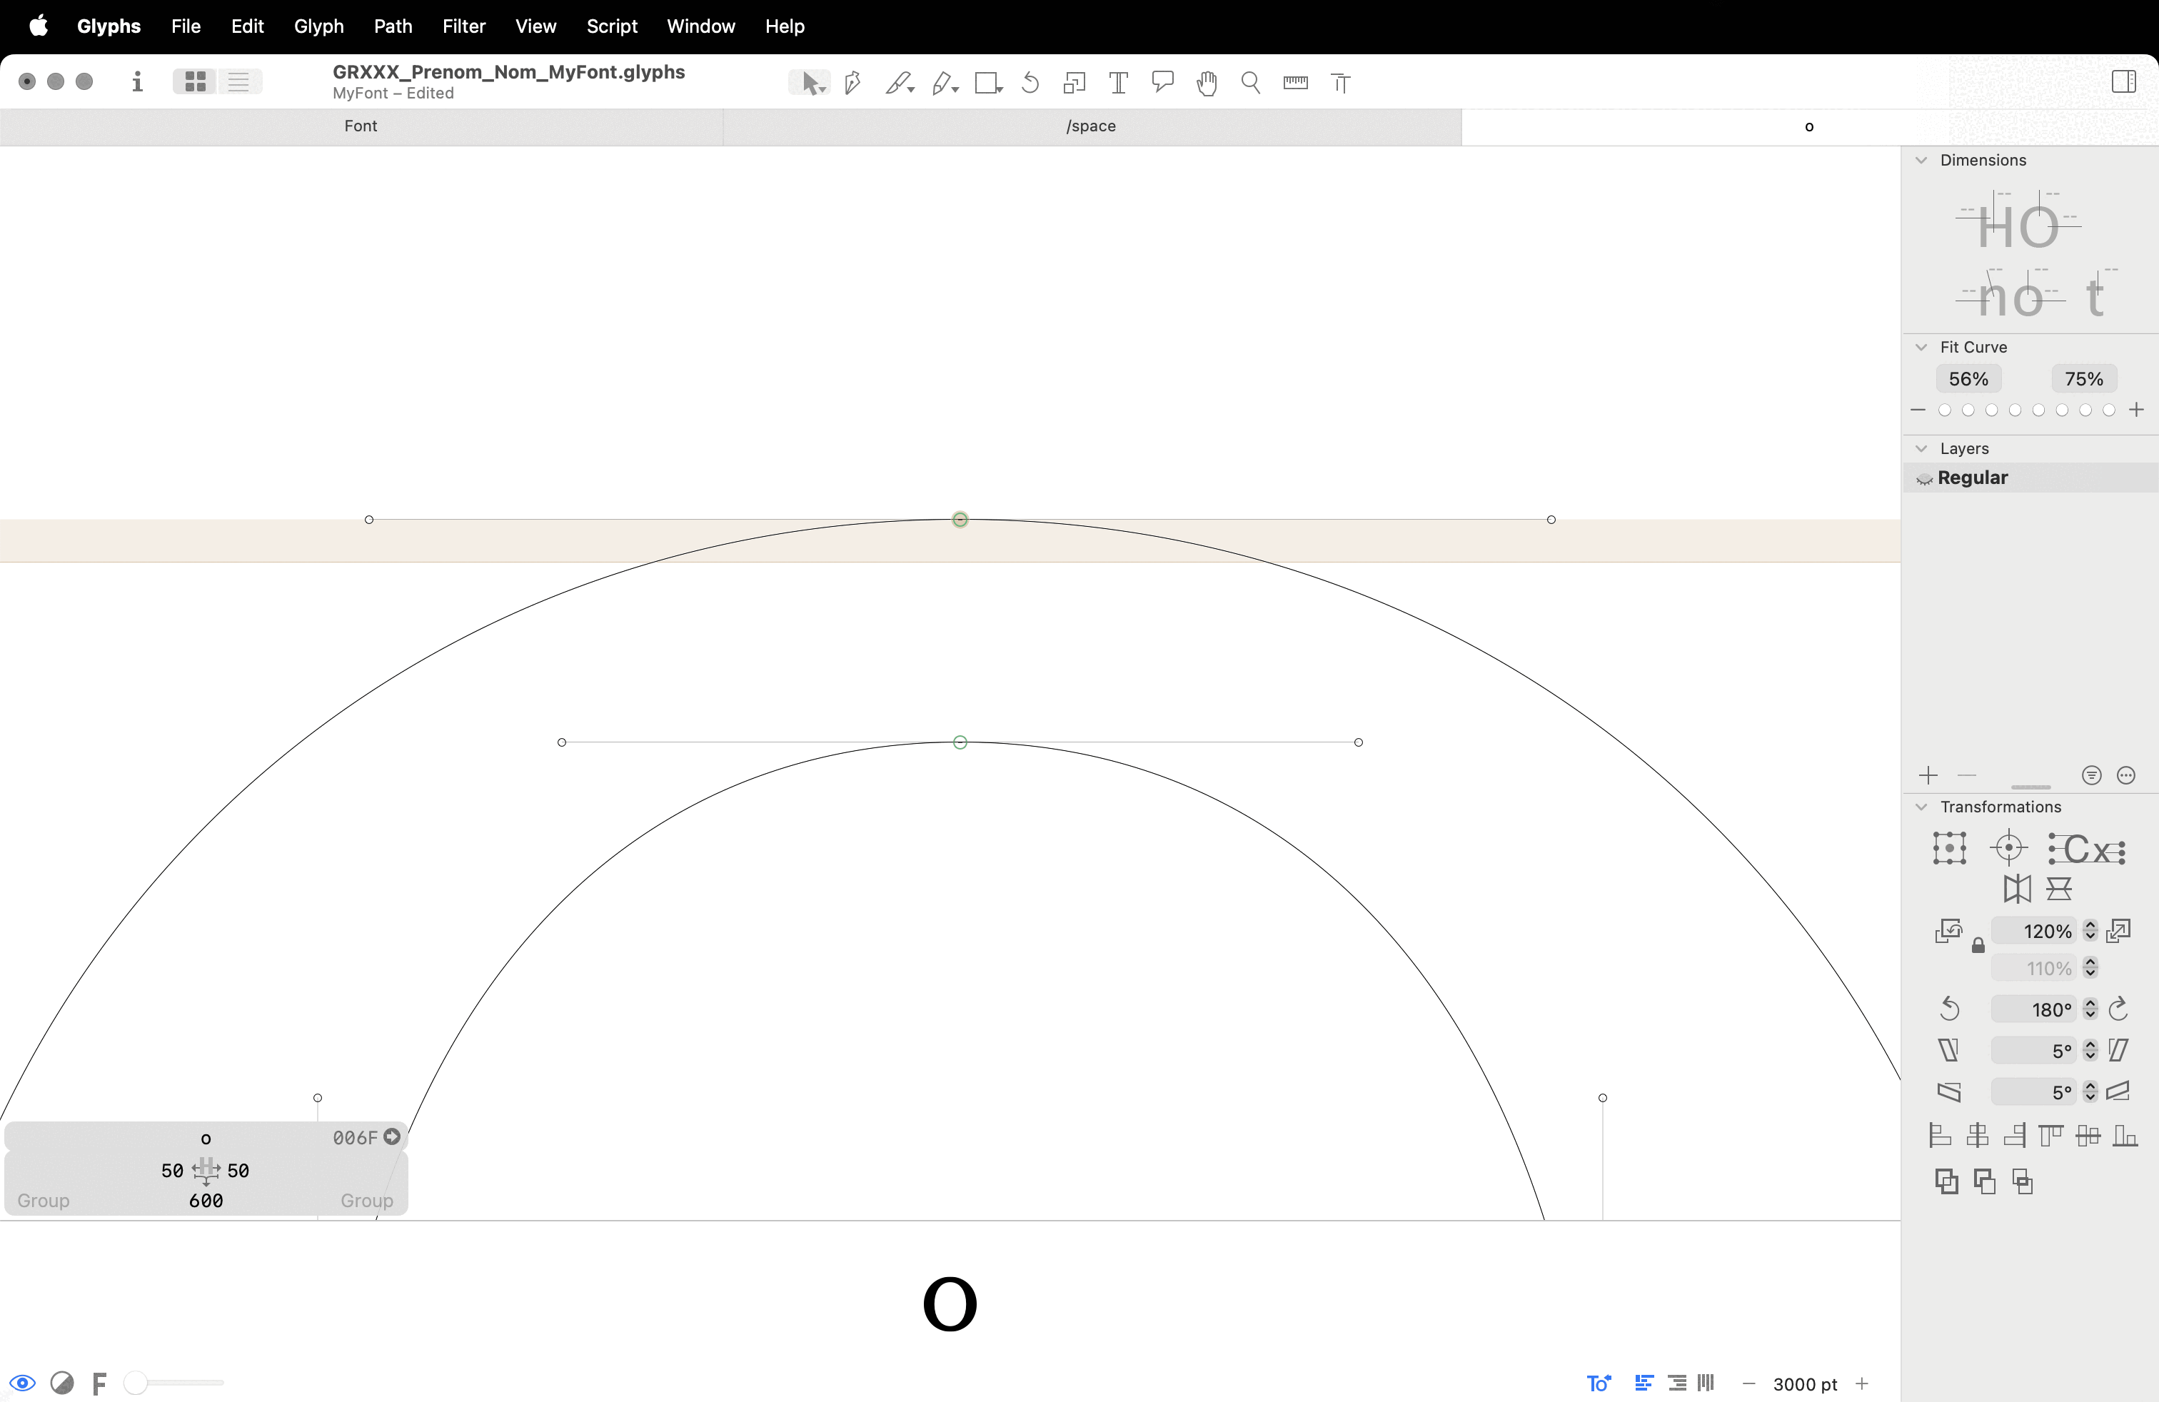Add a new layer with plus button
Screen dimensions: 2159x1402
(1928, 775)
